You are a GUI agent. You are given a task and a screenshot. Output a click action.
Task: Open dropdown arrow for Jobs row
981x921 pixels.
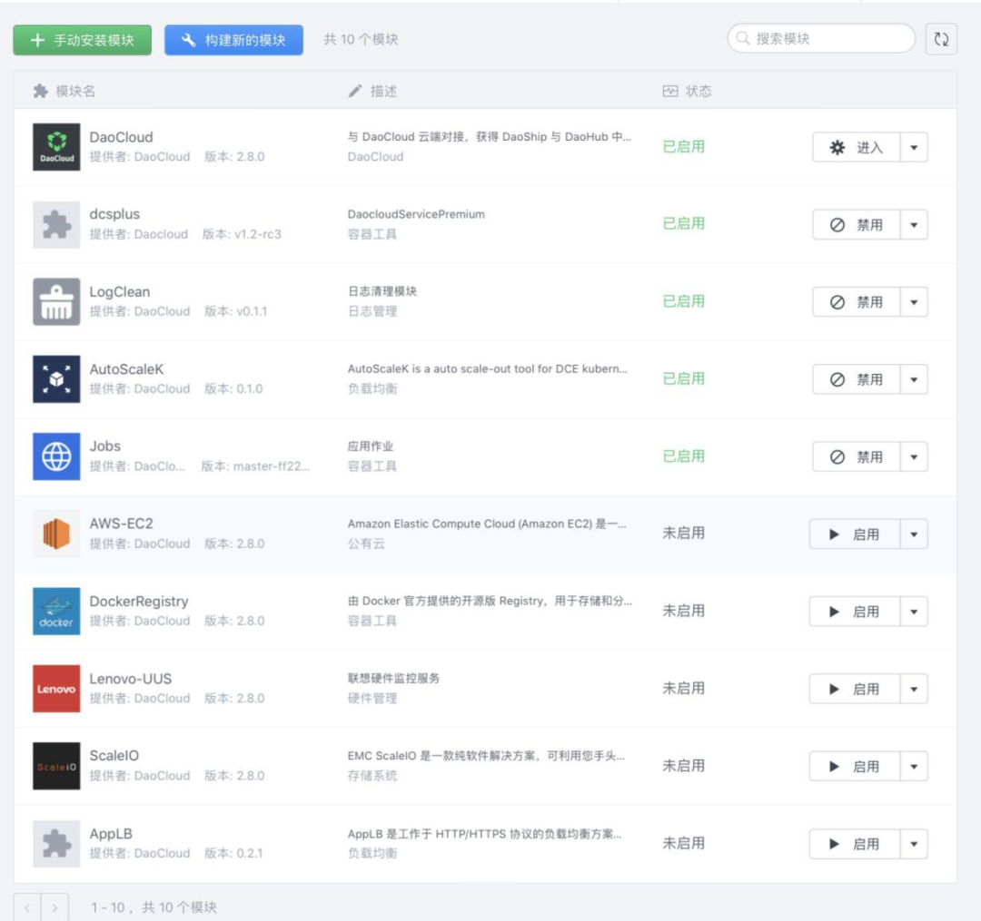(x=914, y=457)
